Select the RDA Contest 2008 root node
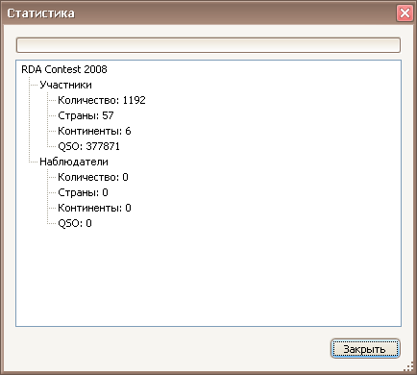Viewport: 417px width, 375px height. [x=64, y=69]
